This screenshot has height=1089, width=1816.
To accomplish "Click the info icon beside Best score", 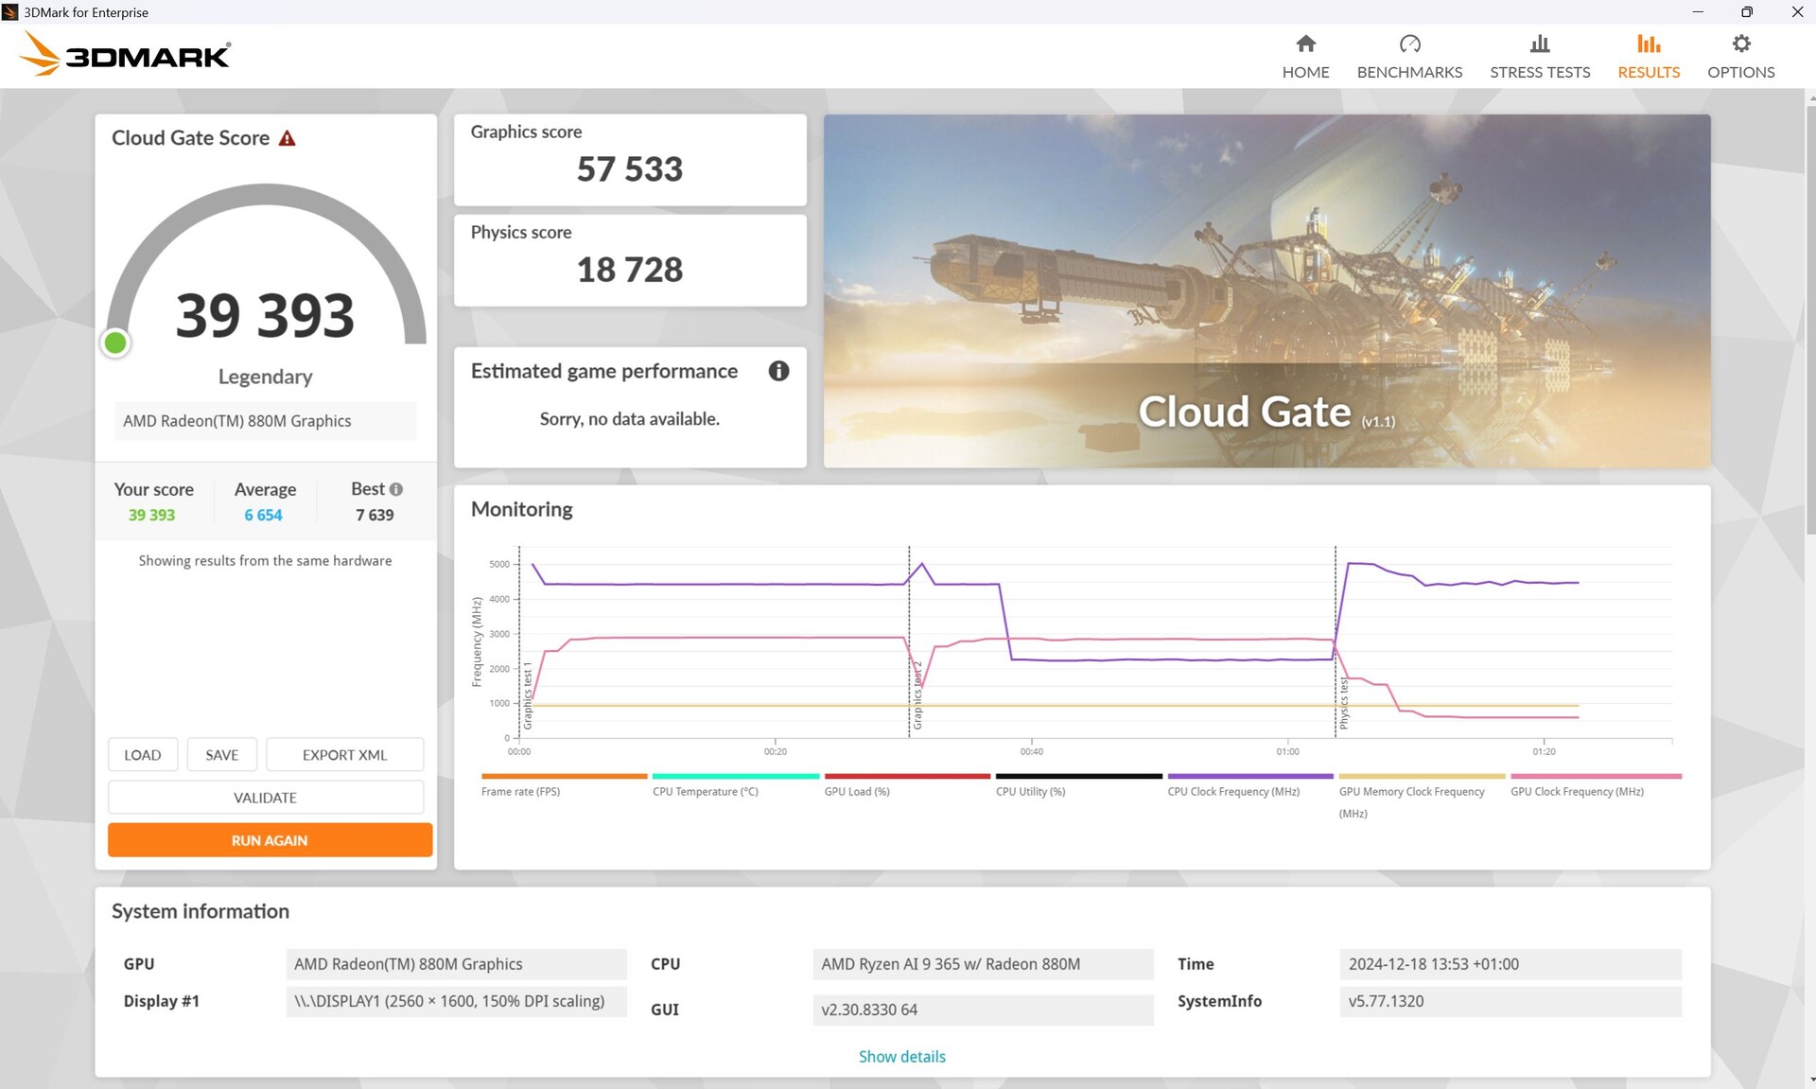I will 396,489.
